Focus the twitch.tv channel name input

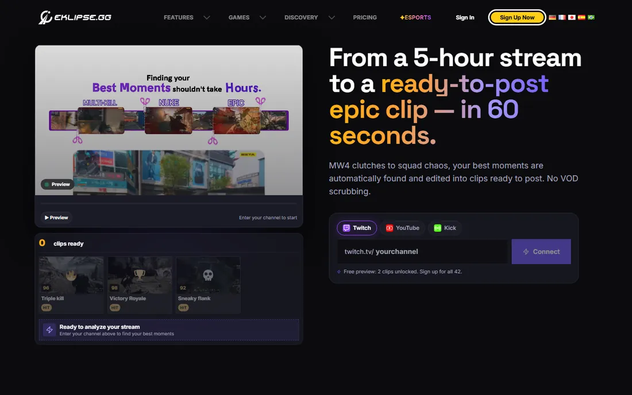pos(423,251)
